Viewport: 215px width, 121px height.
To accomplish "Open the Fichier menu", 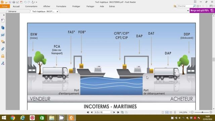I will pyautogui.click(x=5, y=6).
